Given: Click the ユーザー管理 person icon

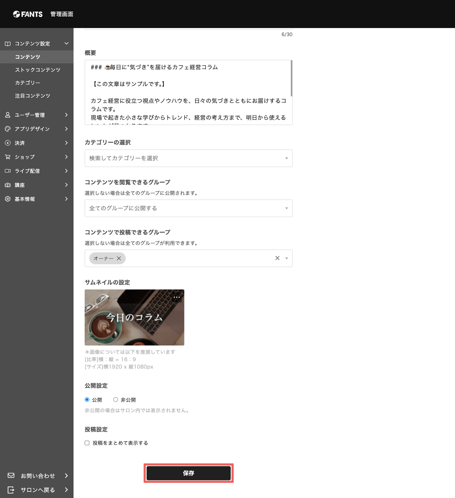Looking at the screenshot, I should [x=8, y=115].
